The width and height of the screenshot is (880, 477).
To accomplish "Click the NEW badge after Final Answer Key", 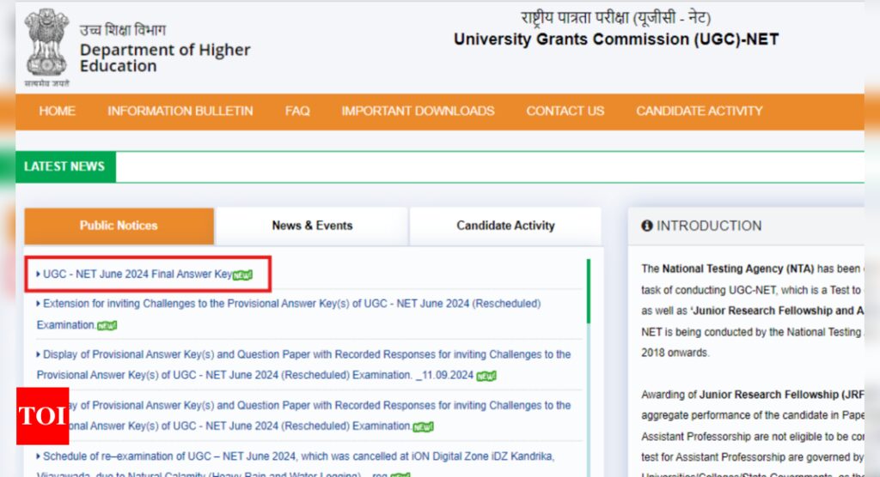I will coord(242,275).
